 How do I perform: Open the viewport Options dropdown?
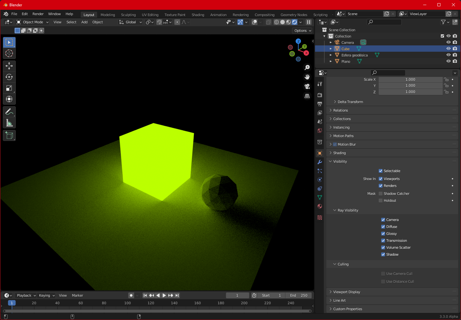tap(303, 31)
